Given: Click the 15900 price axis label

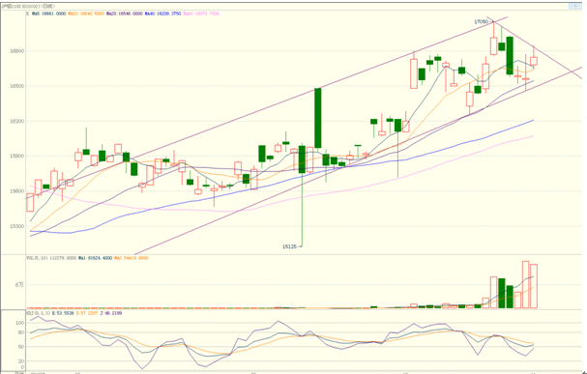Looking at the screenshot, I should pyautogui.click(x=16, y=156).
